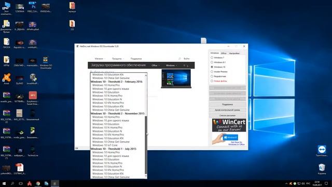
Task: Open the ПРОПА folder on desktop
Action: (x=6, y=44)
